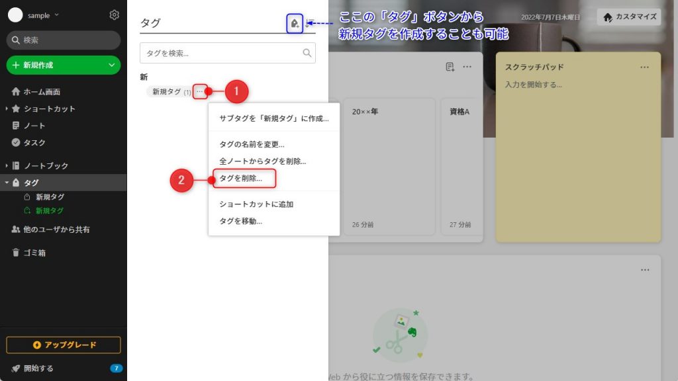
Task: Click the new note icon in notes widget
Action: coord(450,67)
